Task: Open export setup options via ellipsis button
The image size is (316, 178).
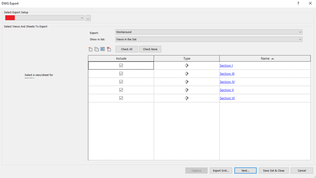Action: [88, 18]
